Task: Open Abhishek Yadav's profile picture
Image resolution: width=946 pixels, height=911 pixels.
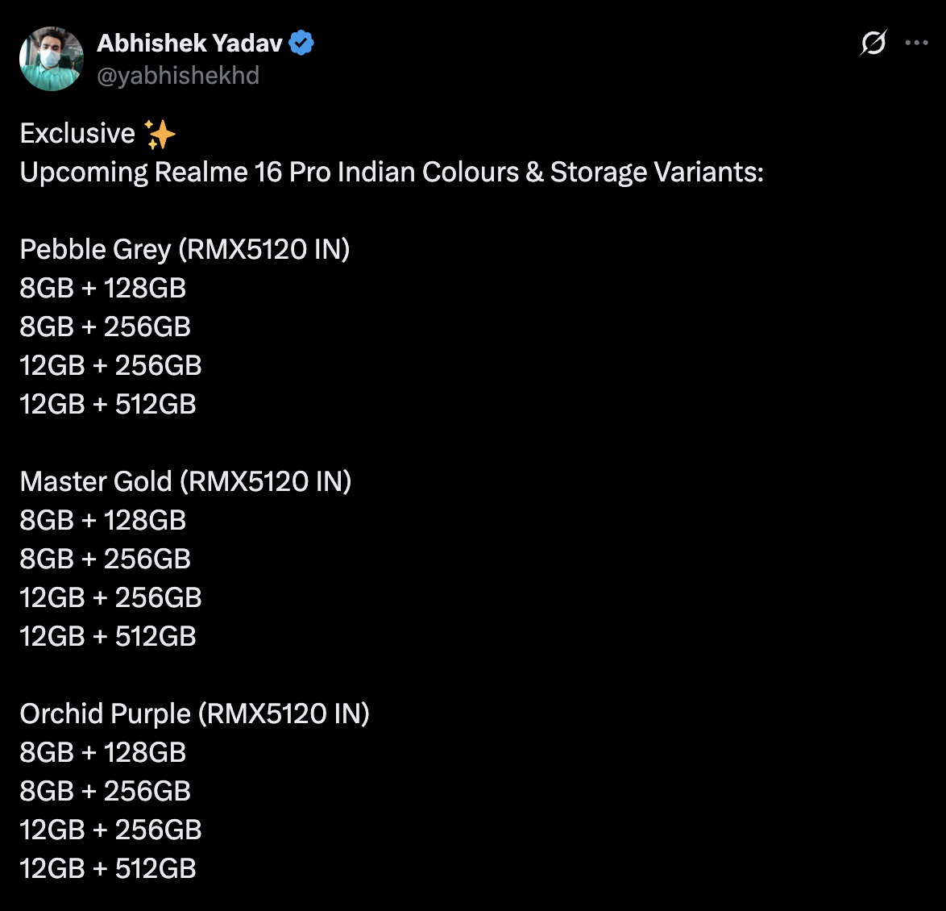Action: point(51,57)
